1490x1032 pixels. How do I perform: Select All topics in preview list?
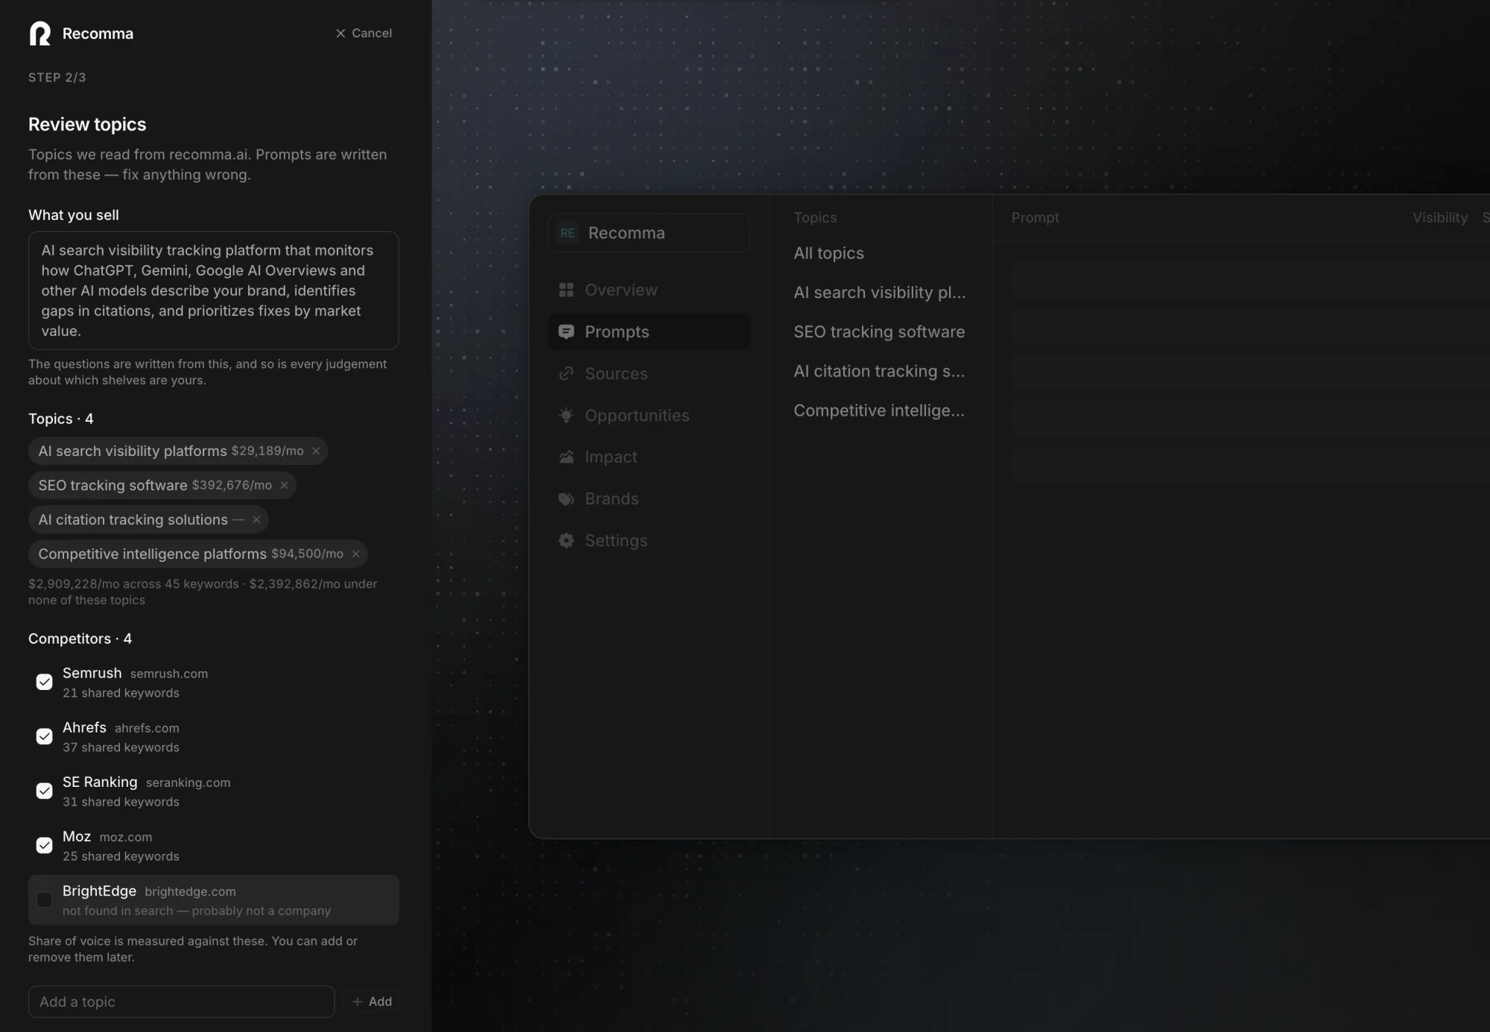[828, 253]
